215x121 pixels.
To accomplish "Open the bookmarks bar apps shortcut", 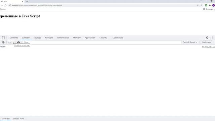I will pyautogui.click(x=3, y=9).
